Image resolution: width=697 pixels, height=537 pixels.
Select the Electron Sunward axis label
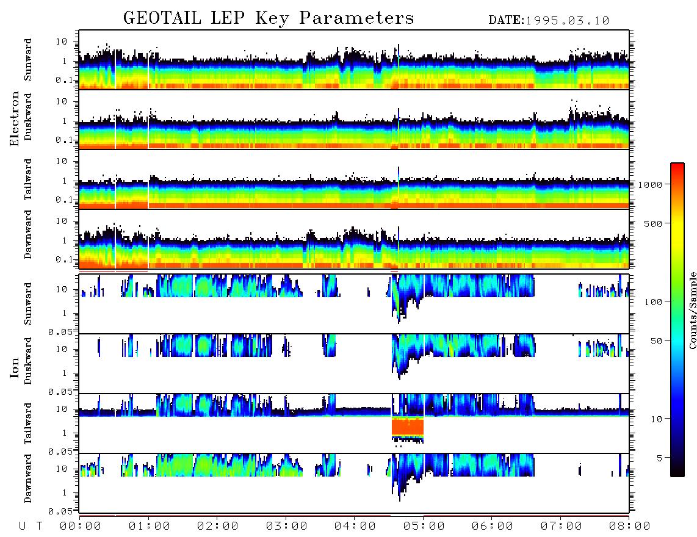coord(28,60)
